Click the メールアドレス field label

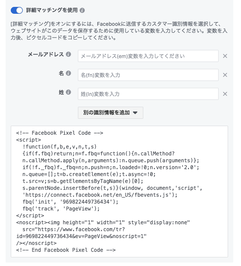[46, 55]
